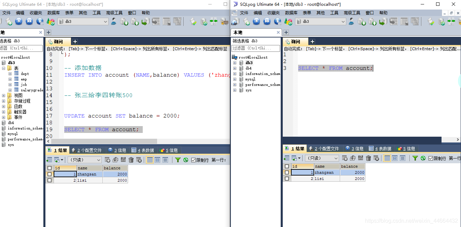Switch to 3 信息 tab in right window
Screen dimensions: 461x227
click(x=355, y=149)
